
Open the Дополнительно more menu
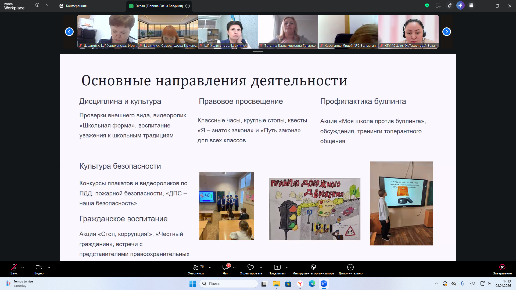[x=350, y=269]
